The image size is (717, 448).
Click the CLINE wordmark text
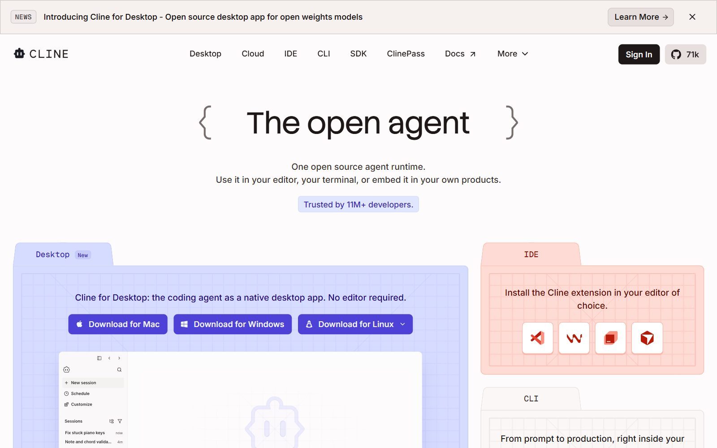point(49,54)
